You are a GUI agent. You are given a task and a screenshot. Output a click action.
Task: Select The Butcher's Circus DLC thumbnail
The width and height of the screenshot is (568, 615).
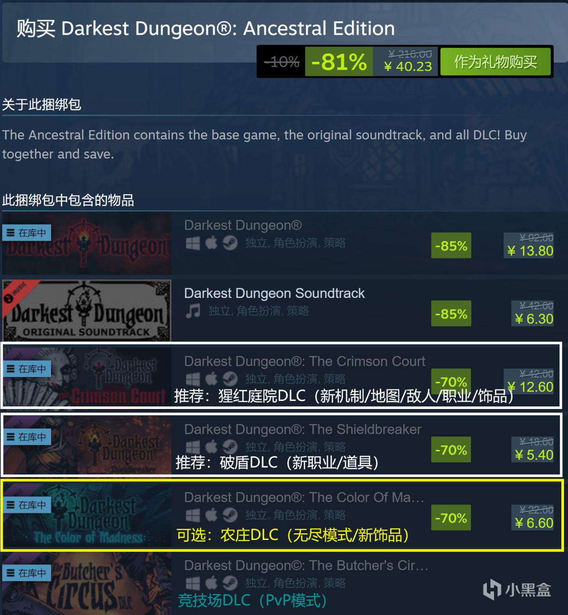coord(87,583)
